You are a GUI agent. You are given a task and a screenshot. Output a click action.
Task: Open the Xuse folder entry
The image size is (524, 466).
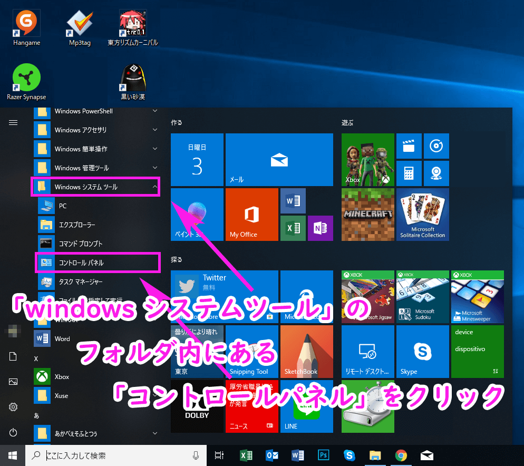[97, 396]
